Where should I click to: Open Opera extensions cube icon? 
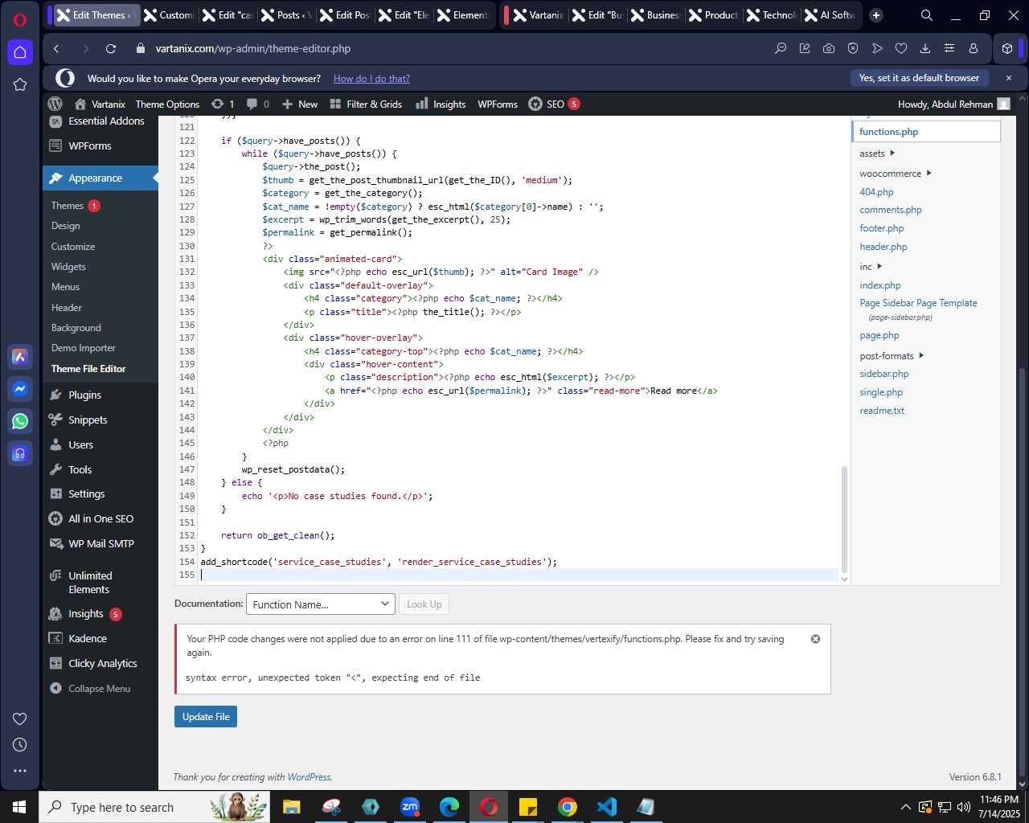1007,48
